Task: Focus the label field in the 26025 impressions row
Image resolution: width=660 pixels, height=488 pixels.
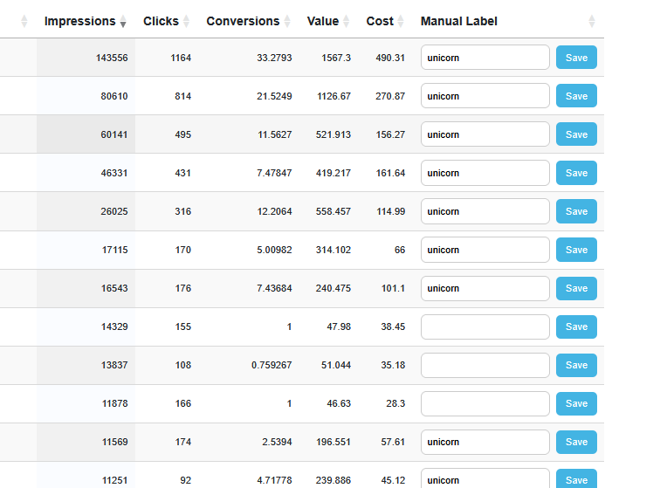Action: (485, 211)
